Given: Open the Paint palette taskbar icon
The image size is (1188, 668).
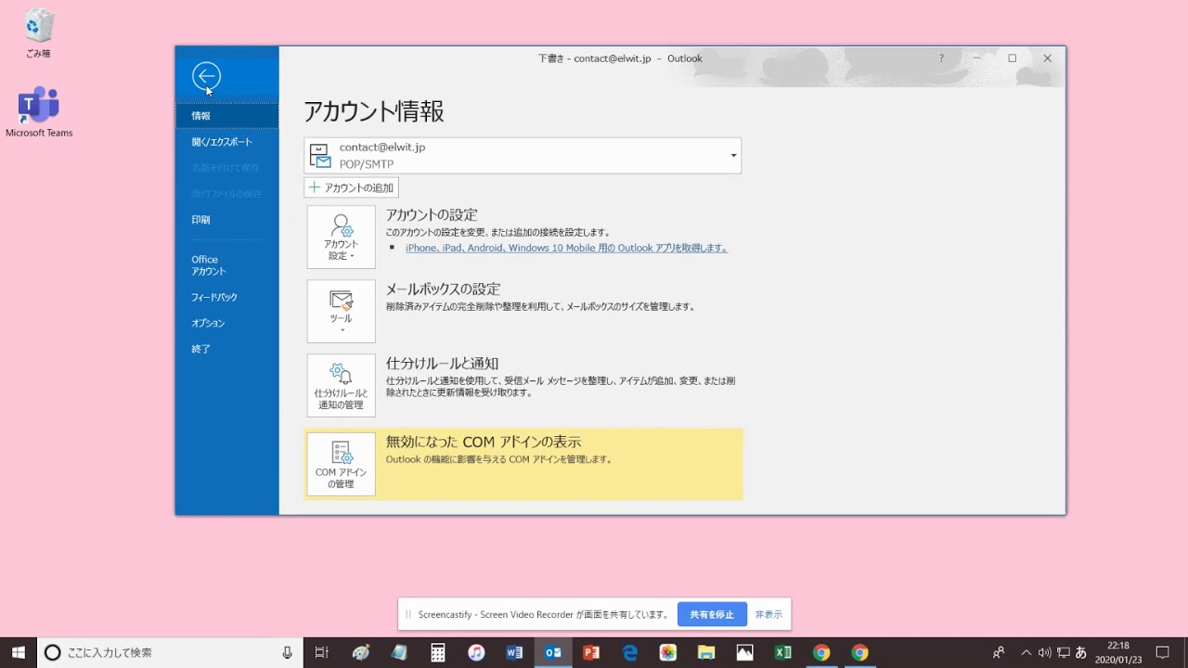Looking at the screenshot, I should tap(361, 652).
